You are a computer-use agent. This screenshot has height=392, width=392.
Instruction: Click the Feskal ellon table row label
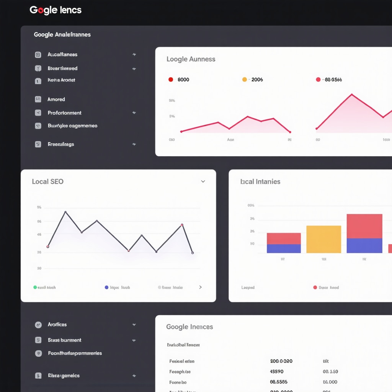pyautogui.click(x=182, y=361)
